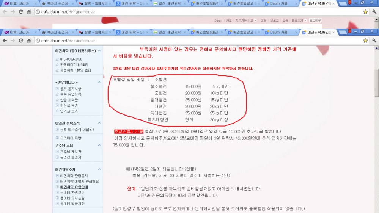Click the new tab button in back window
Image resolution: width=379 pixels, height=213 pixels.
pyautogui.click(x=343, y=4)
